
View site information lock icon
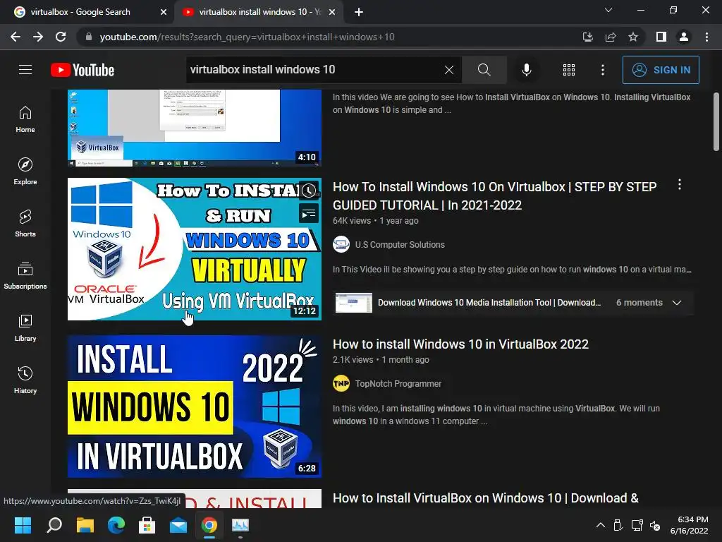point(89,37)
